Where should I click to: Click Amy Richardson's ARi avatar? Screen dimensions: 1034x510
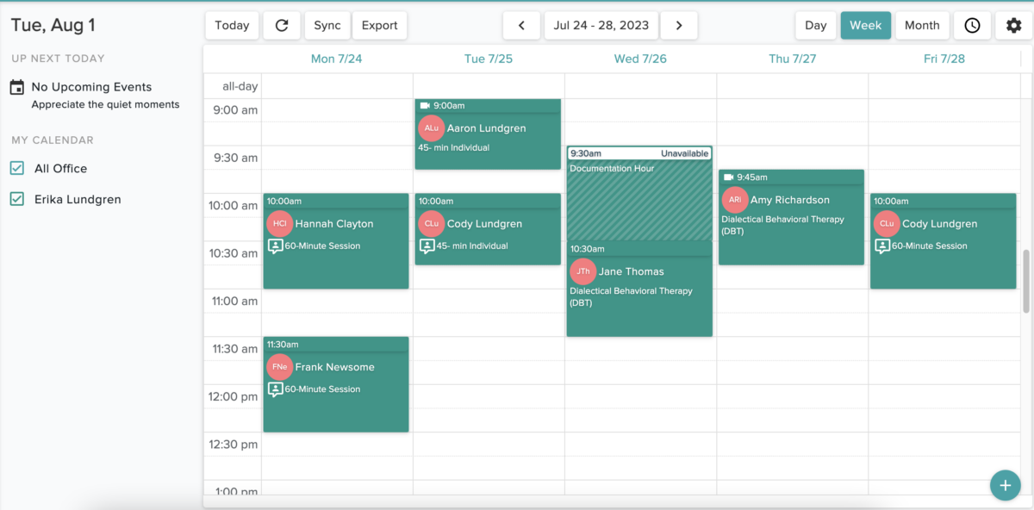735,200
